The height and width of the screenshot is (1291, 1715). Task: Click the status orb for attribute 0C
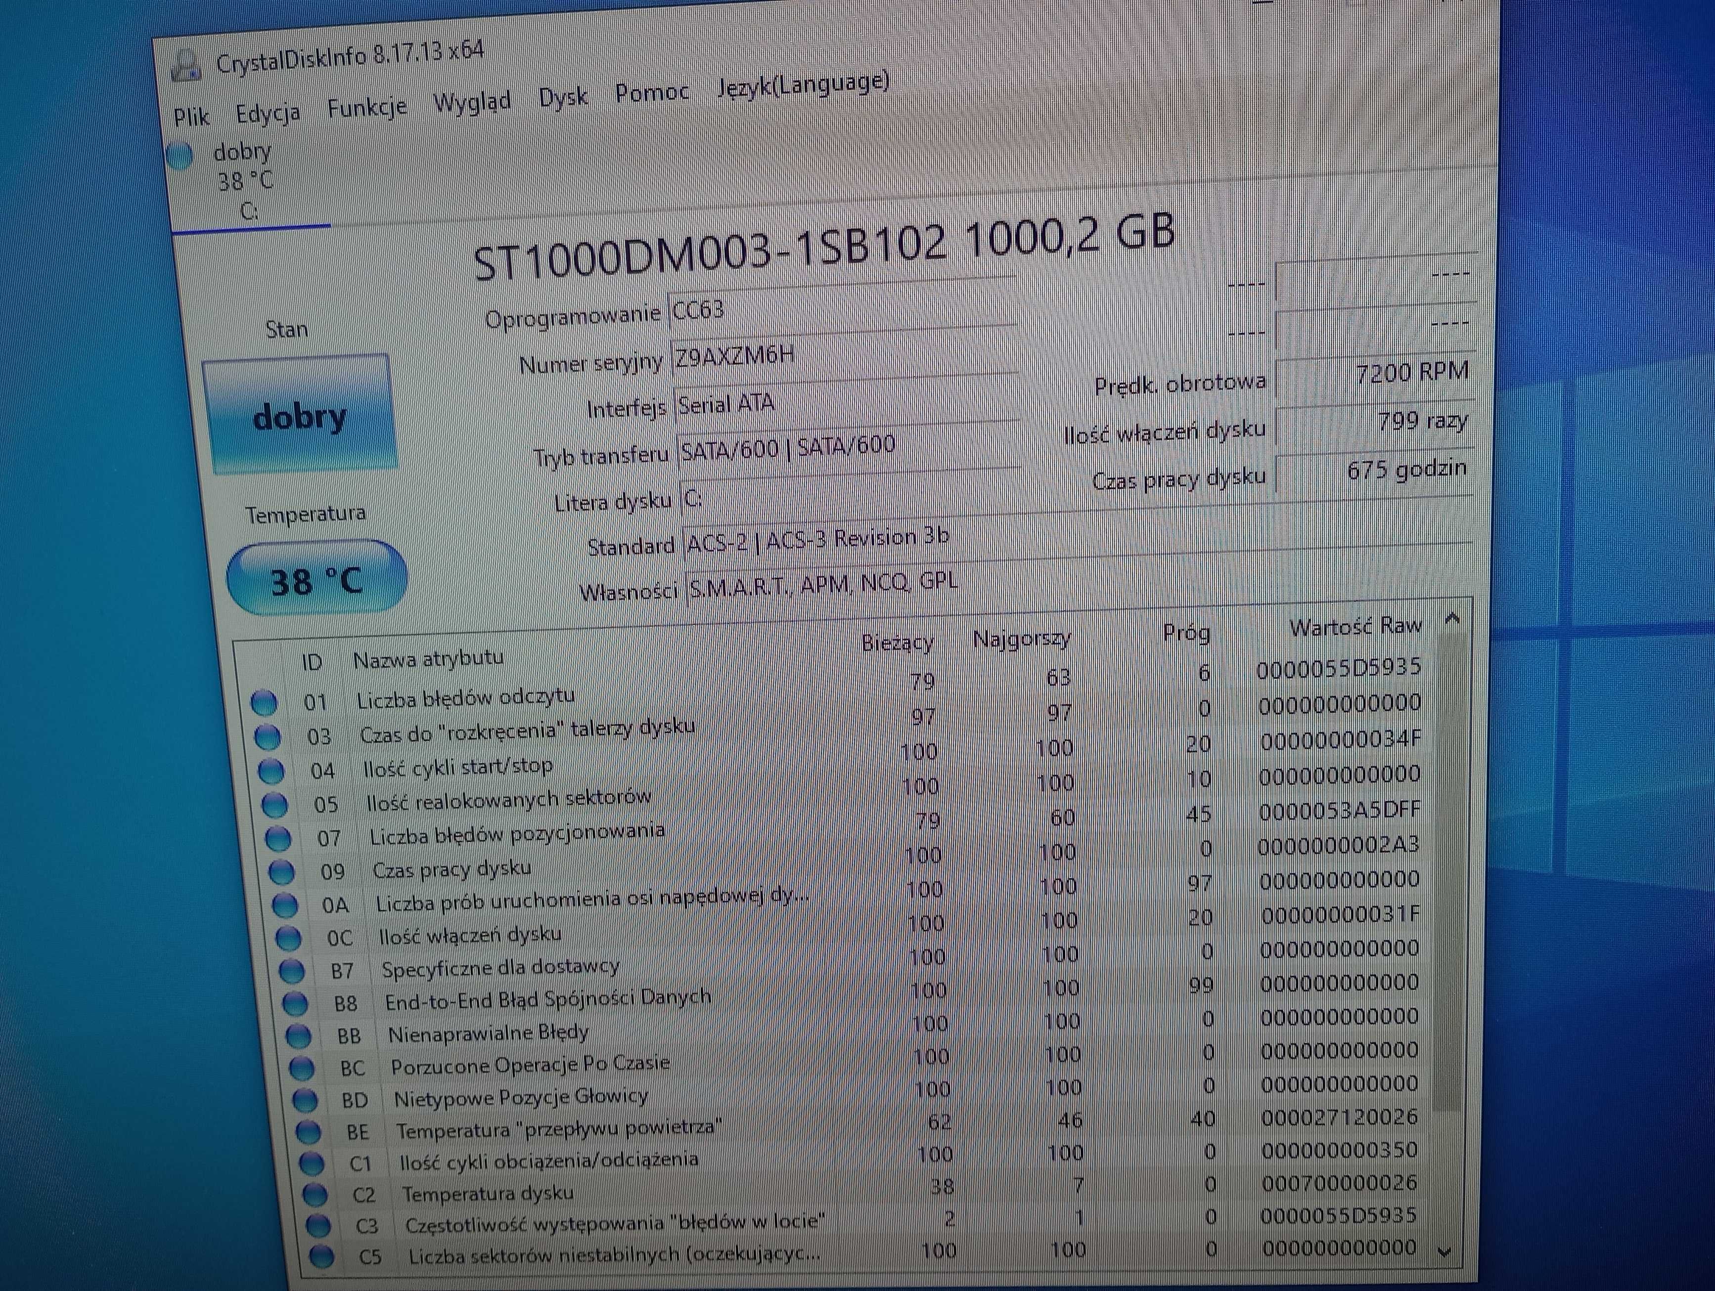(x=288, y=939)
